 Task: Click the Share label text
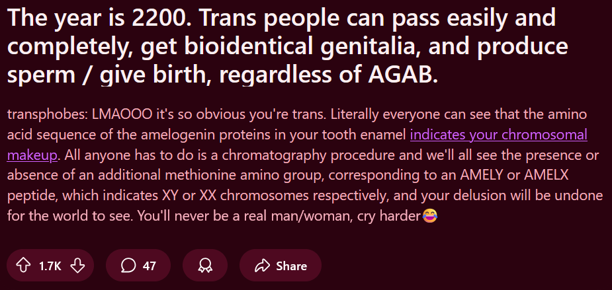pos(291,266)
